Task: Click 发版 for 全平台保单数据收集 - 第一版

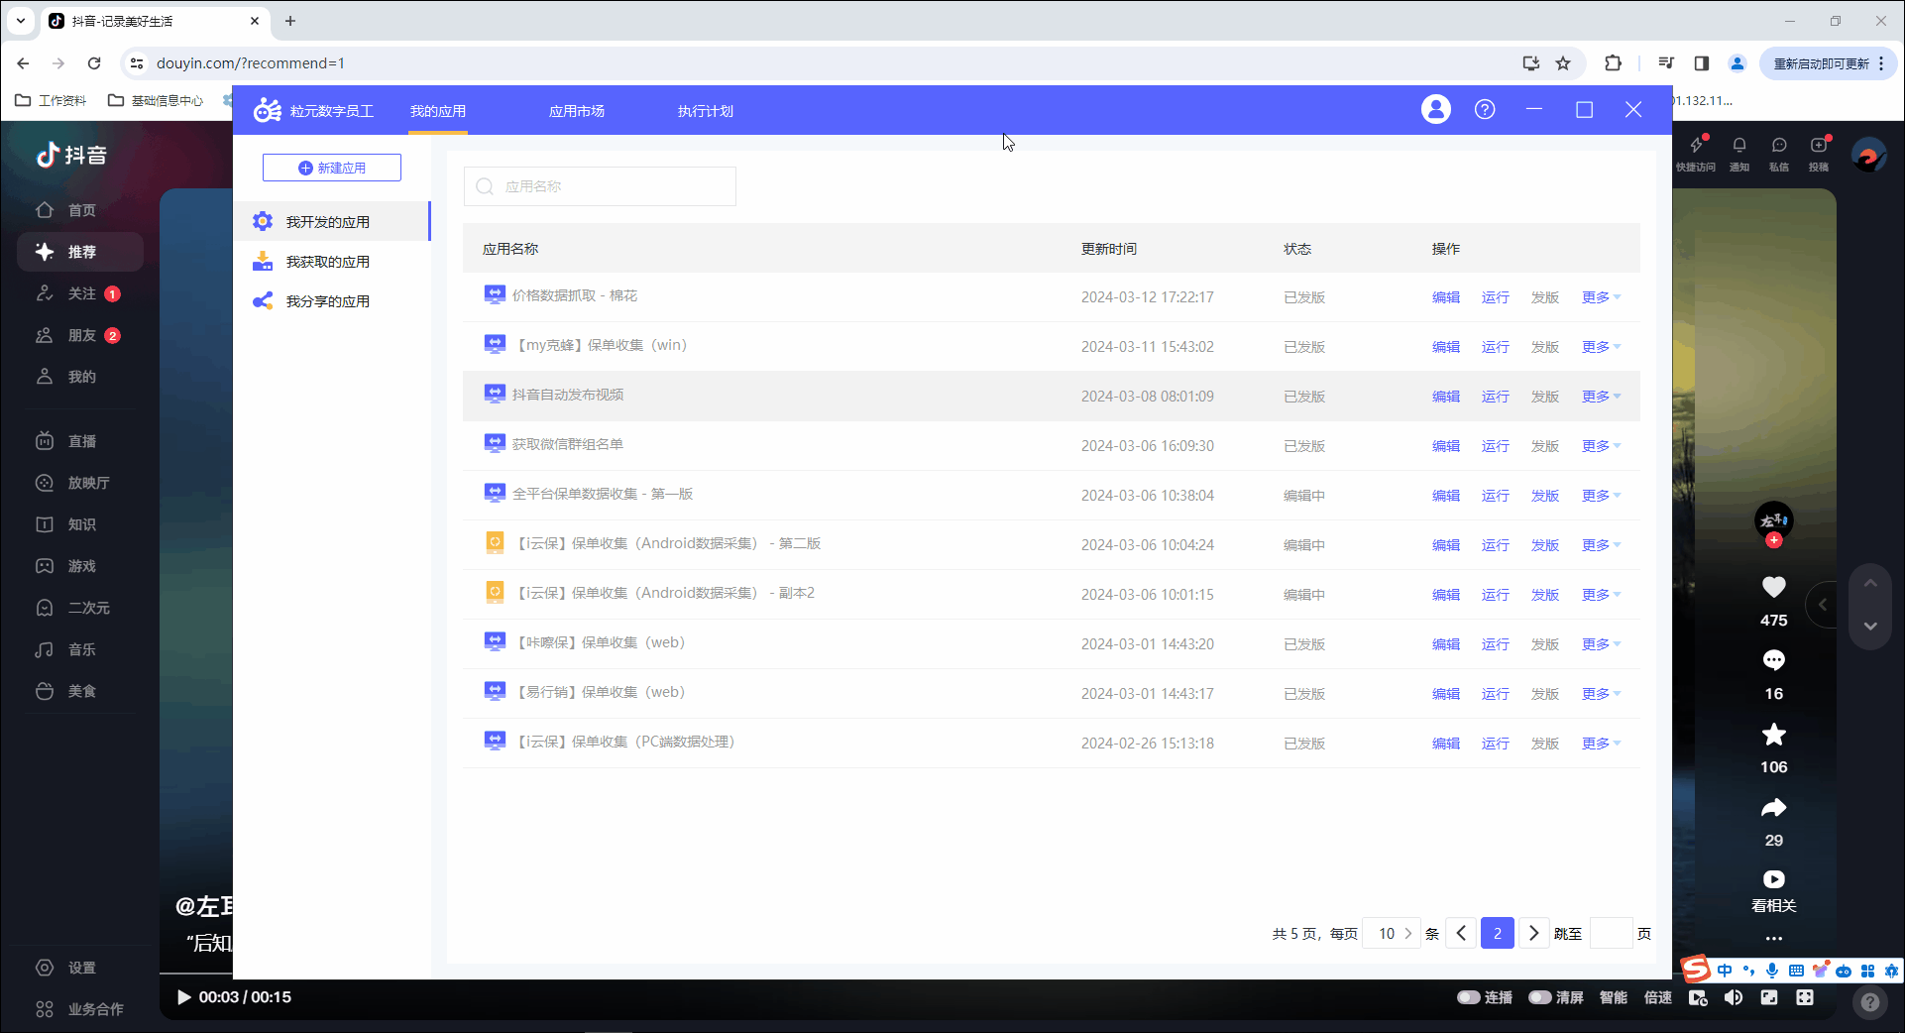Action: point(1545,496)
